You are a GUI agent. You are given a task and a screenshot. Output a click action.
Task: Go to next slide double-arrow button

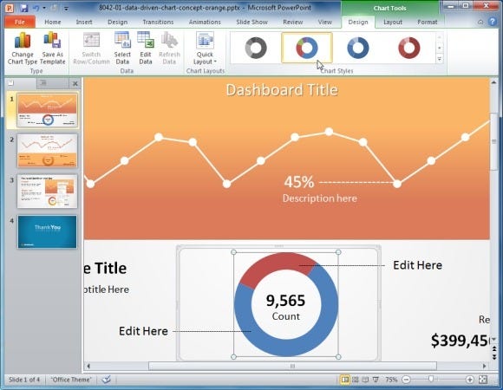tap(494, 356)
